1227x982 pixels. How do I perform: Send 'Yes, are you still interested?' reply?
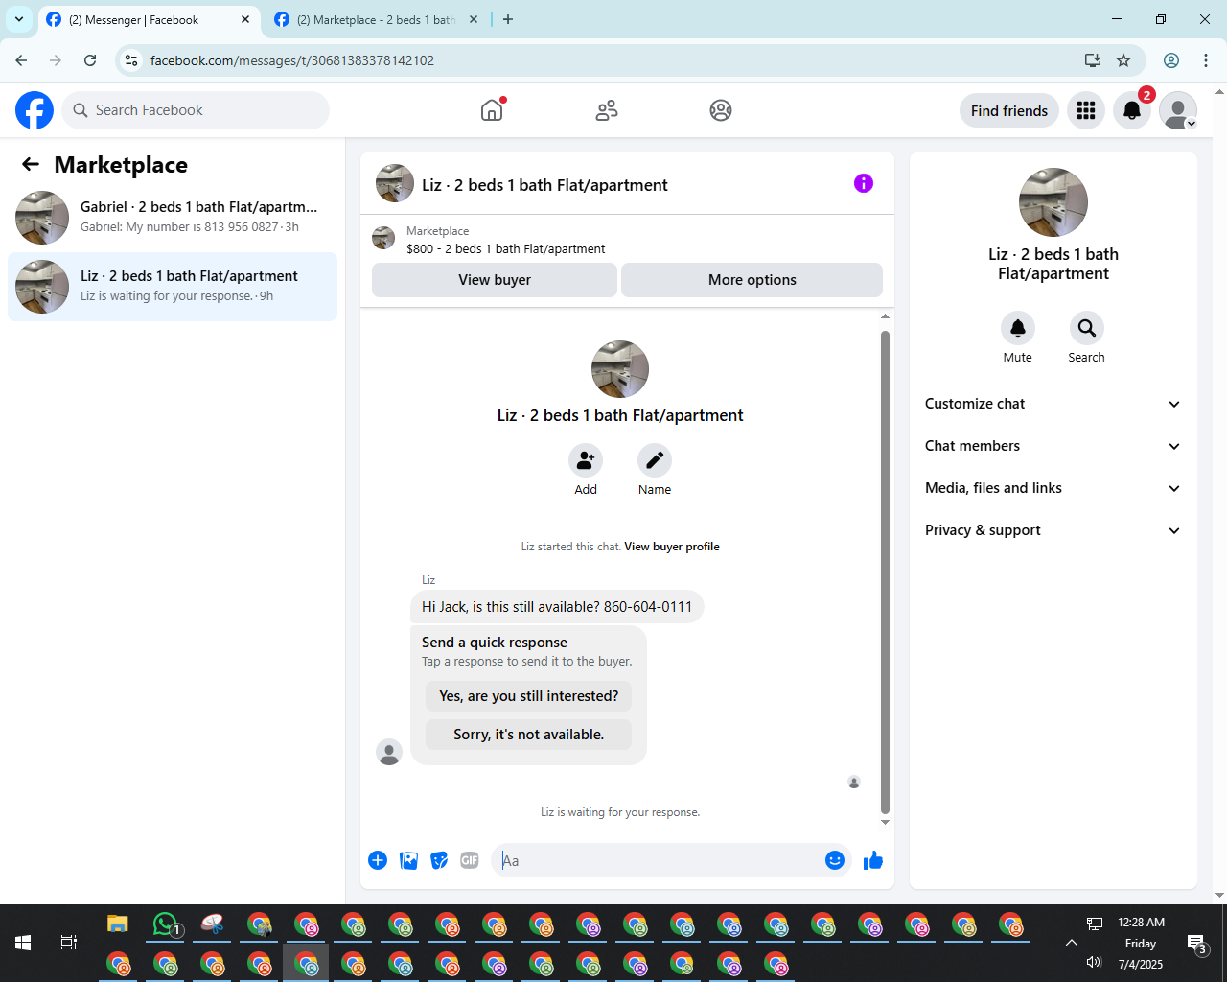click(529, 696)
